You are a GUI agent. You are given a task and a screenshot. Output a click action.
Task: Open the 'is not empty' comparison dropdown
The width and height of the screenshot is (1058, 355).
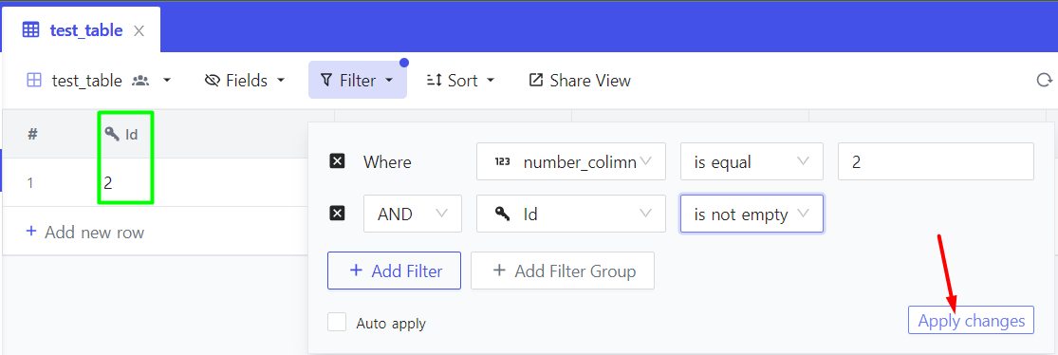pos(752,214)
